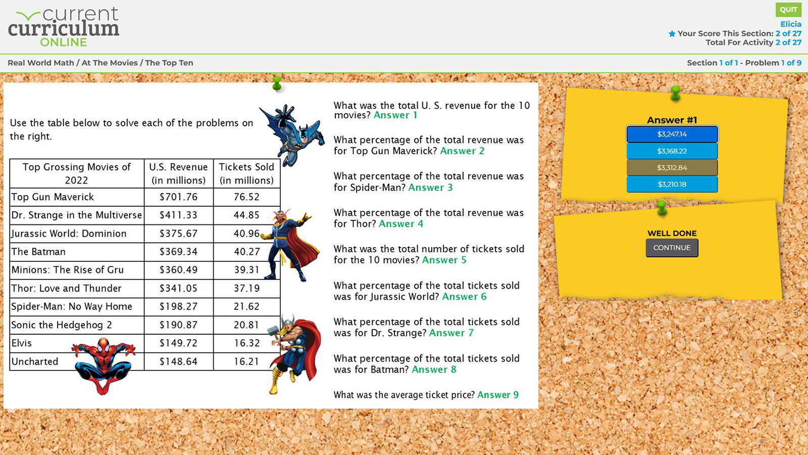This screenshot has width=808, height=455.
Task: Jump to Answer 5 question link
Action: tap(444, 260)
